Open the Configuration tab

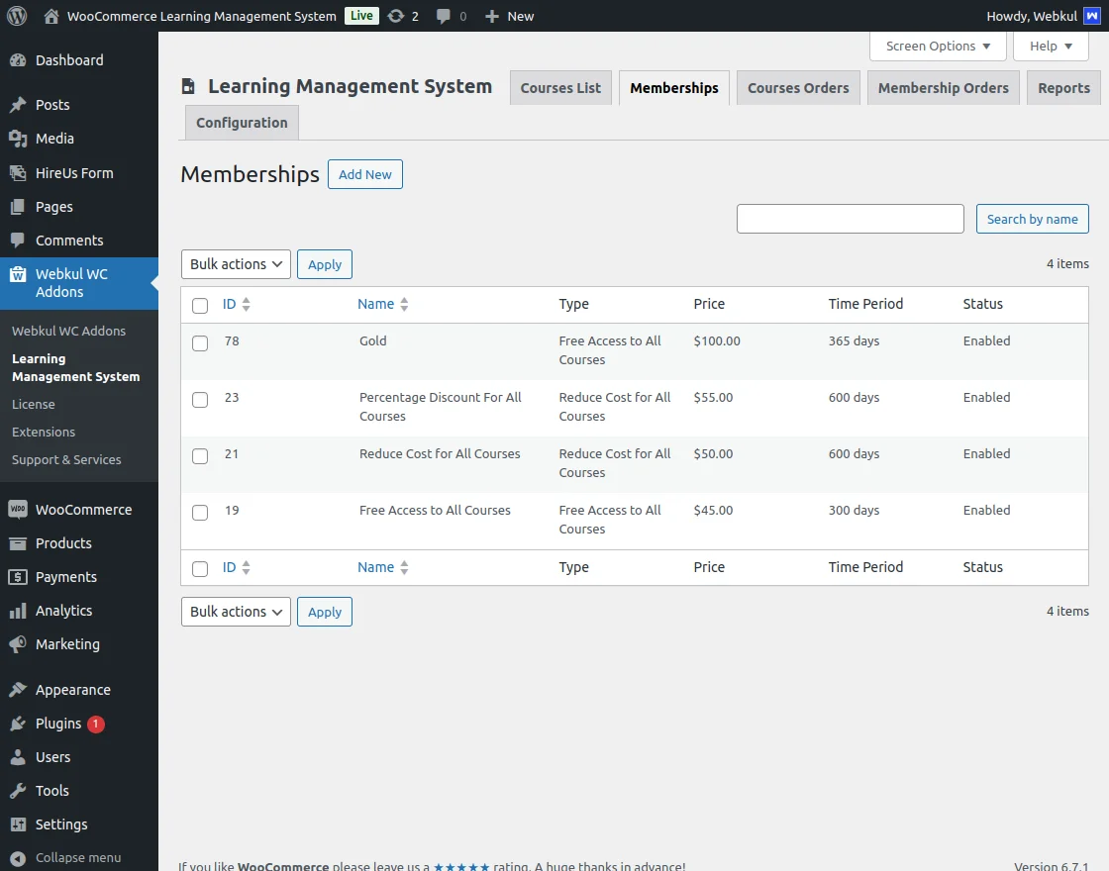tap(241, 122)
